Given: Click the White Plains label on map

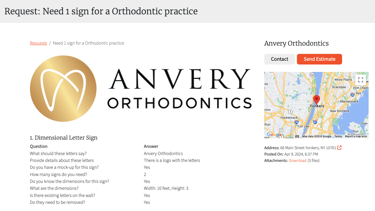Looking at the screenshot, I should tap(343, 80).
